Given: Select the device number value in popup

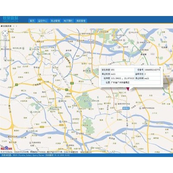Looking at the screenshot, I should (x=152, y=70).
